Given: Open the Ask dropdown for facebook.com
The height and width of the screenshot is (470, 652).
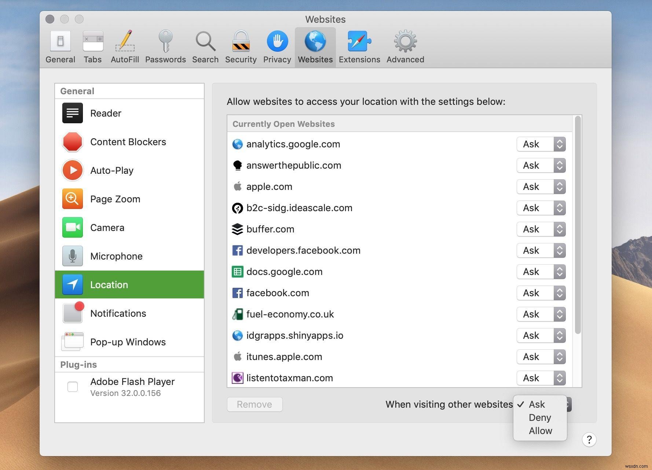Looking at the screenshot, I should click(x=541, y=293).
